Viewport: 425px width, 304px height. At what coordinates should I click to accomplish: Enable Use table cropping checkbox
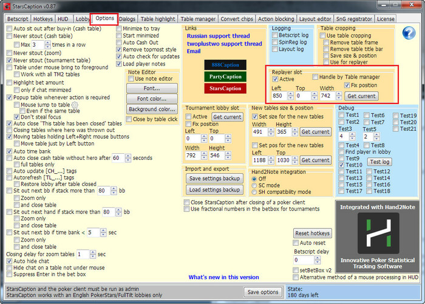tap(322, 35)
